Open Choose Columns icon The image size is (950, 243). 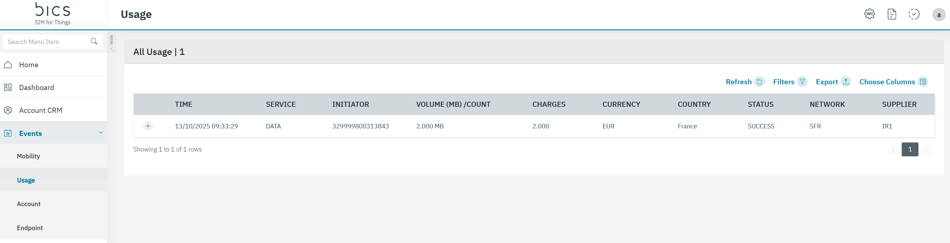tap(923, 82)
